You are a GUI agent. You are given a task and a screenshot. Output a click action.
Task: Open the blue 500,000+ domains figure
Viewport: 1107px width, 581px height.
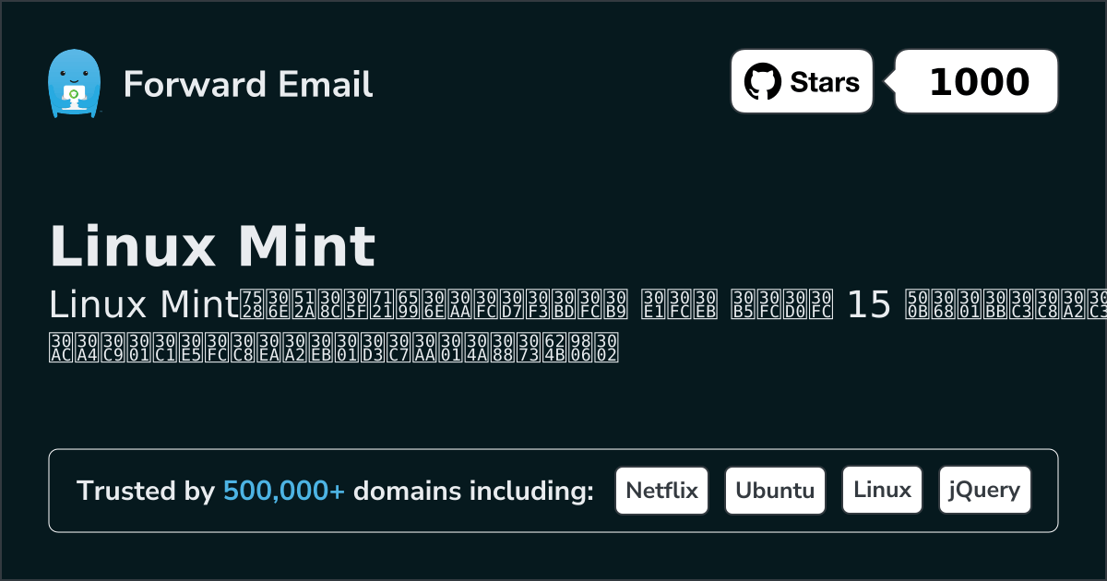284,492
